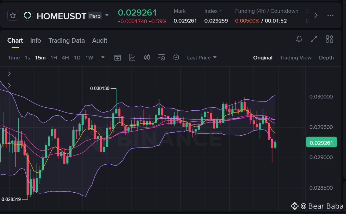Viewport: 346px width, 214px height.
Task: Open the Last Price dropdown
Action: 202,58
